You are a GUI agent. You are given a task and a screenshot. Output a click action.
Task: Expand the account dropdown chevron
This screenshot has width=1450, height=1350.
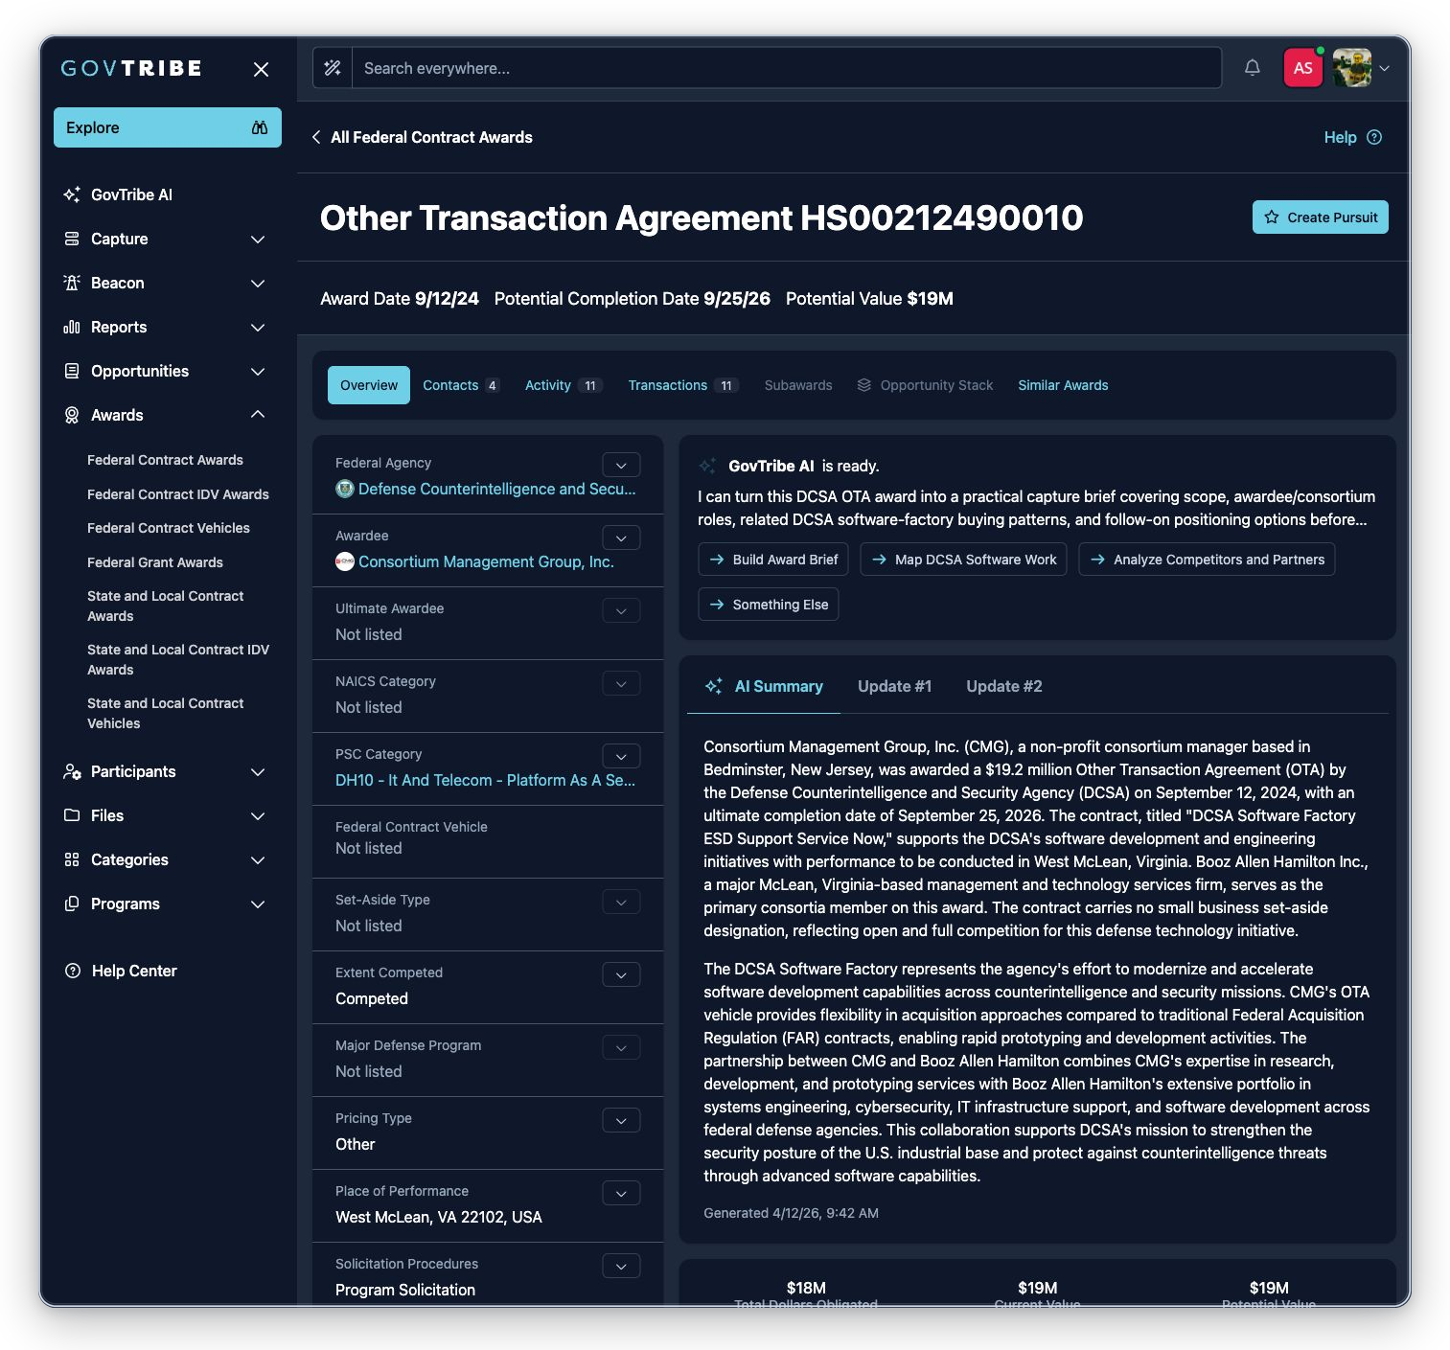[x=1384, y=68]
